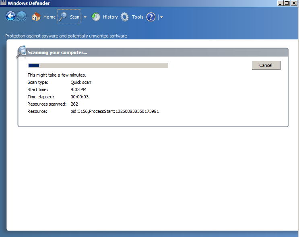
Task: Open History via the clock icon
Action: [96, 17]
